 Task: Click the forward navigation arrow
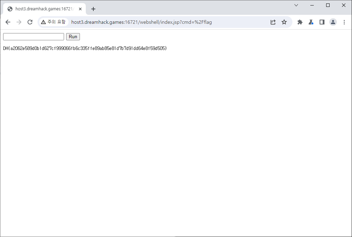19,22
